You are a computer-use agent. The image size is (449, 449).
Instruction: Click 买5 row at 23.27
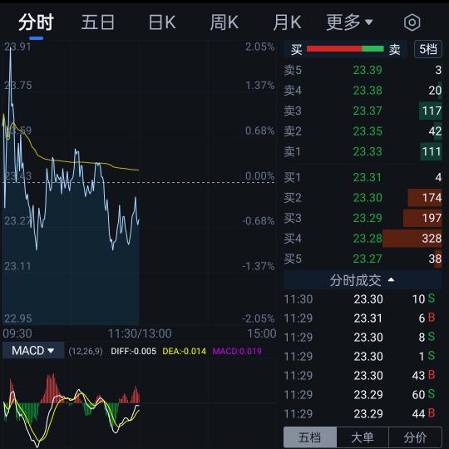point(363,259)
